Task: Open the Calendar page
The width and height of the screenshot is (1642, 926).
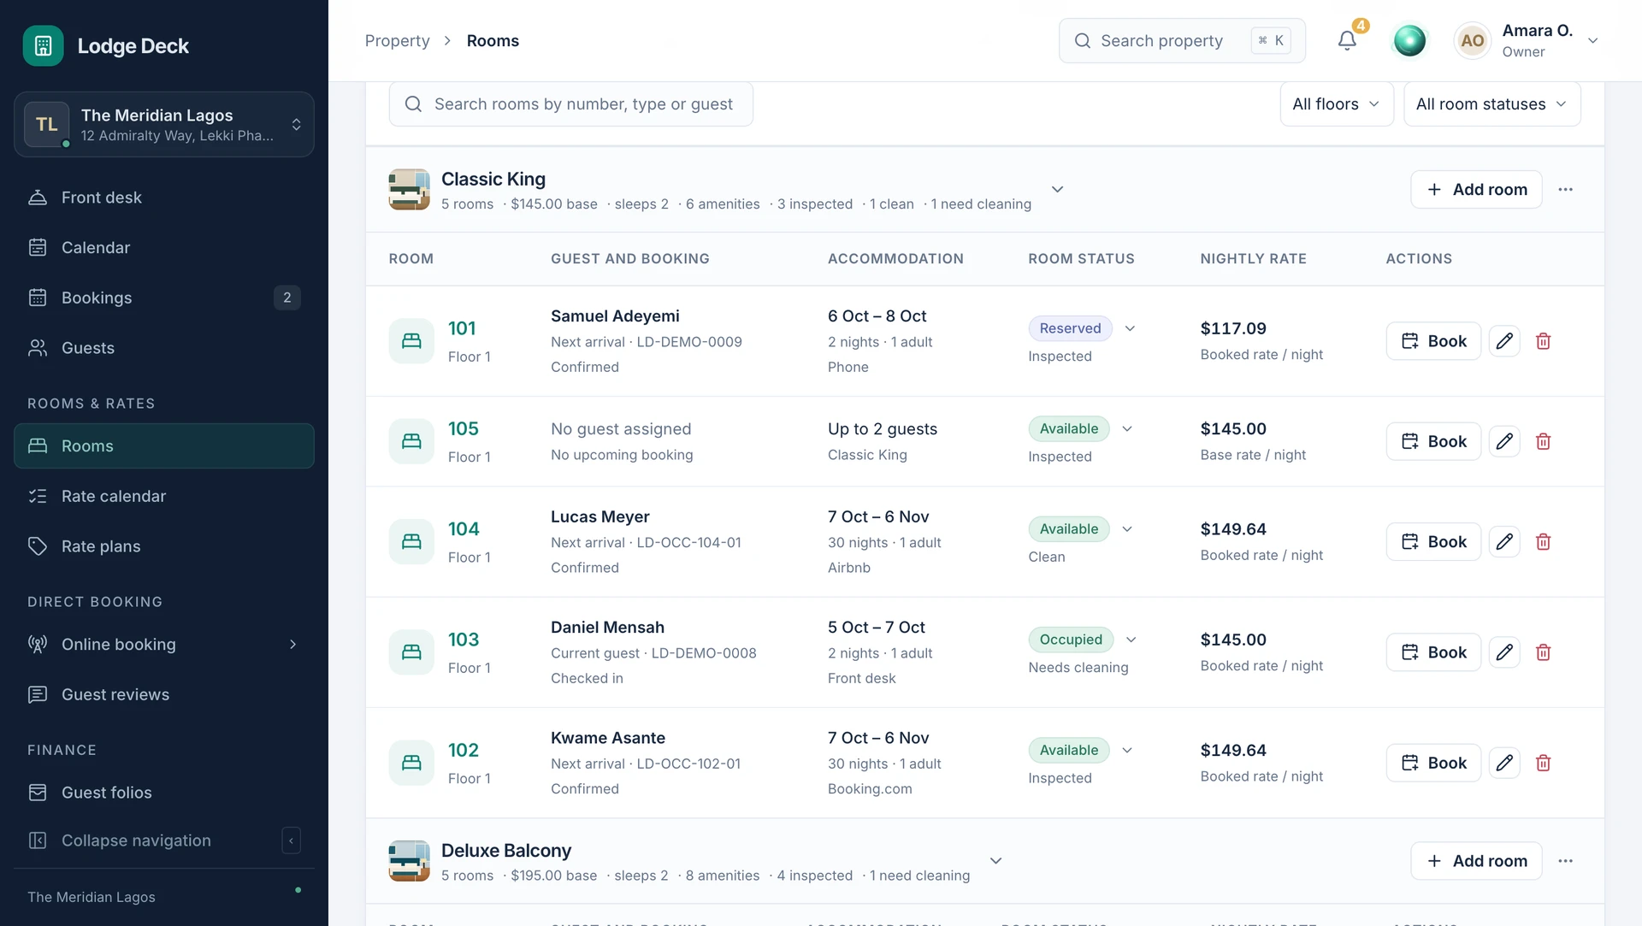Action: pos(164,248)
